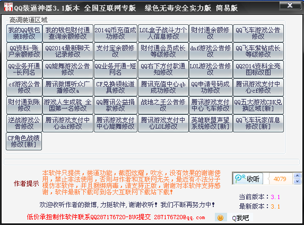Click the 2871767200@qq.com email text
This screenshot has width=304, height=225.
[179, 217]
